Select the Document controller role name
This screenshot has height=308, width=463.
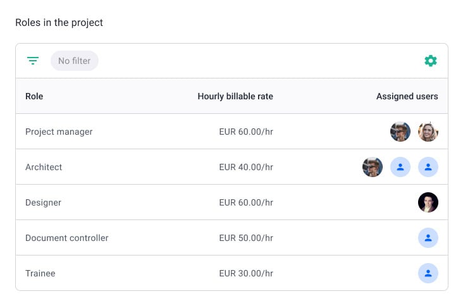(x=67, y=238)
